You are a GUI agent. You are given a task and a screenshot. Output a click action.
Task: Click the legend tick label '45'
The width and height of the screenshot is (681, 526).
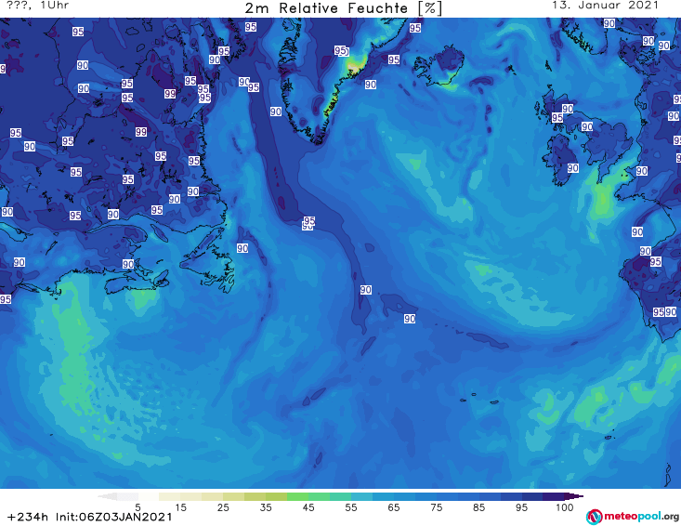[x=308, y=507]
